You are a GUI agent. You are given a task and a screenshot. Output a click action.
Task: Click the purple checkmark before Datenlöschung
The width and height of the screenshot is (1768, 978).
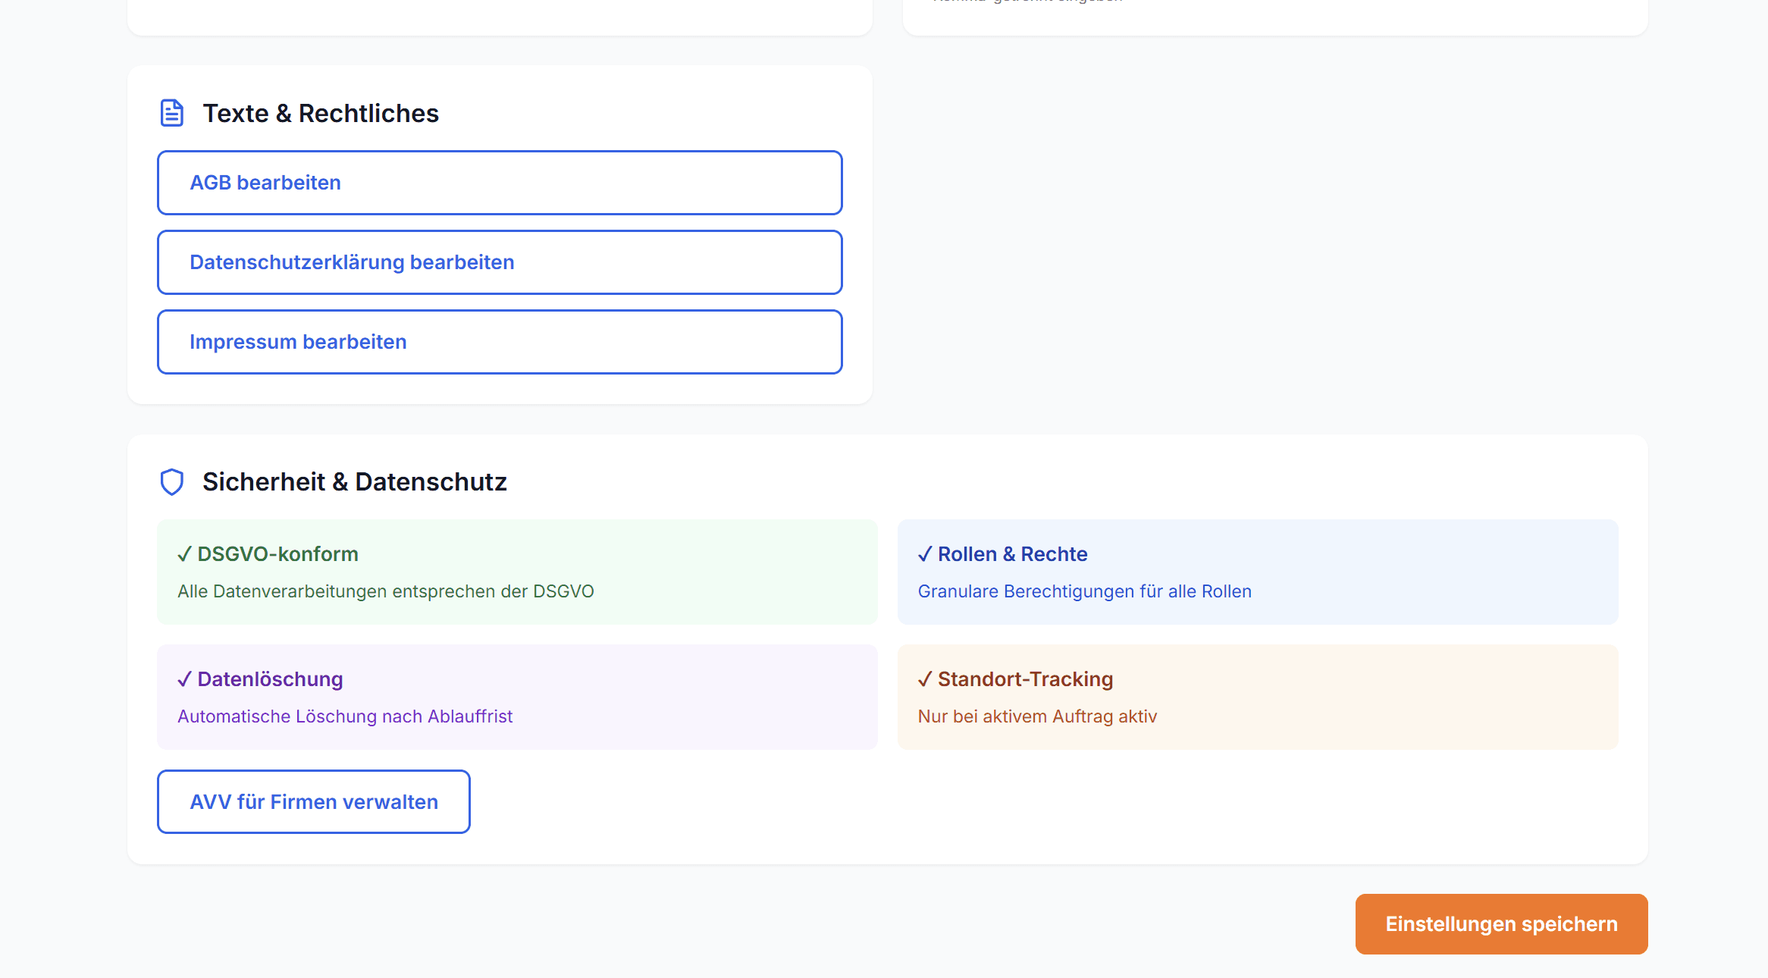184,679
